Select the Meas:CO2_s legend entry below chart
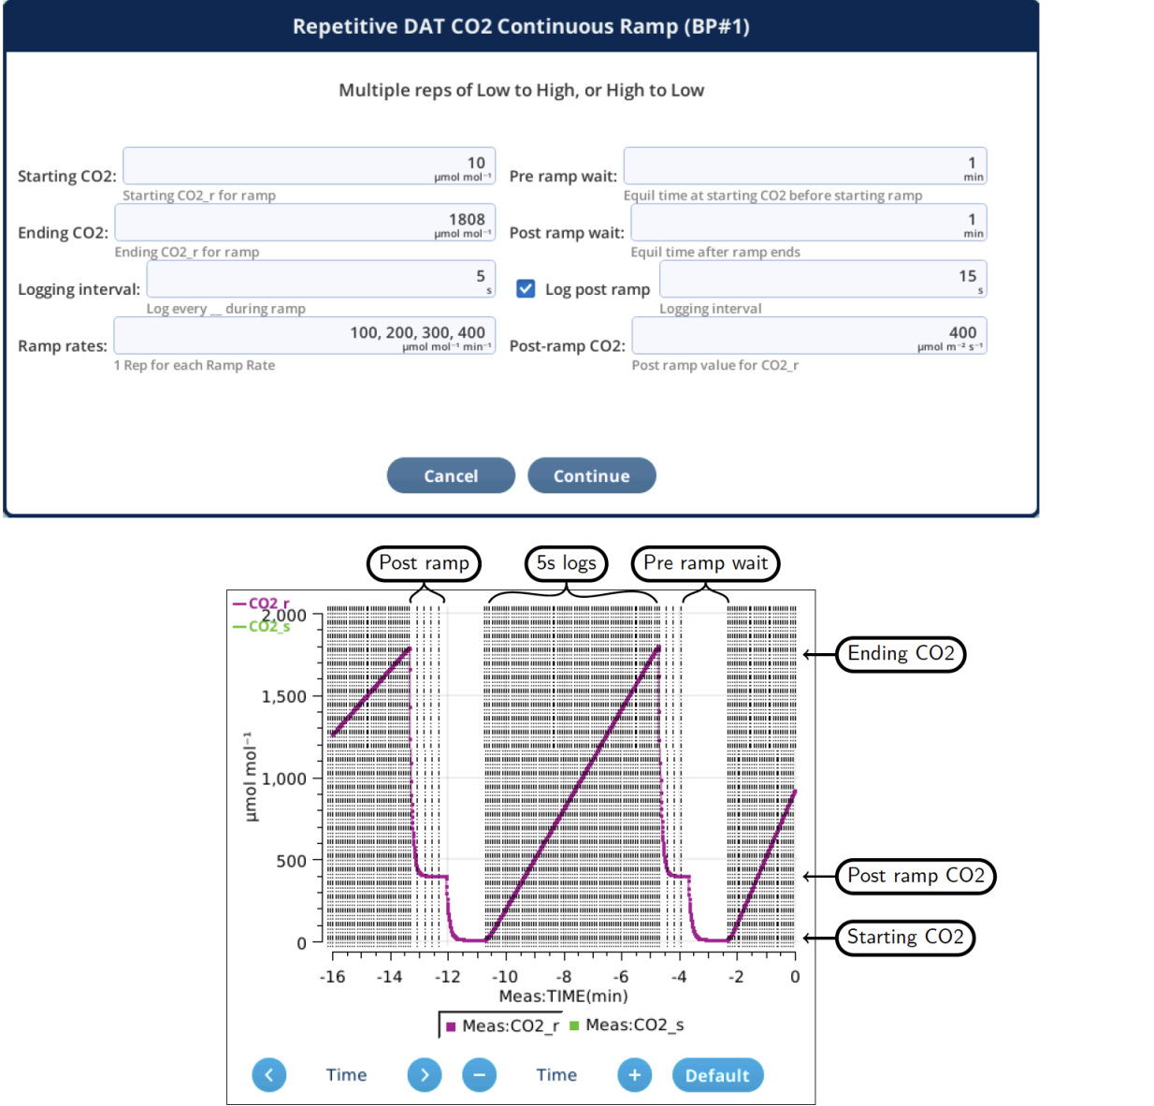1154x1106 pixels. (627, 1026)
